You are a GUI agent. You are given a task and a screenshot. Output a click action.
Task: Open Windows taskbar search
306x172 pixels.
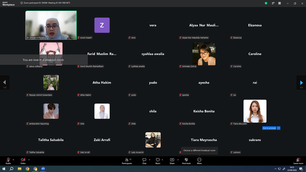[x=11, y=169]
